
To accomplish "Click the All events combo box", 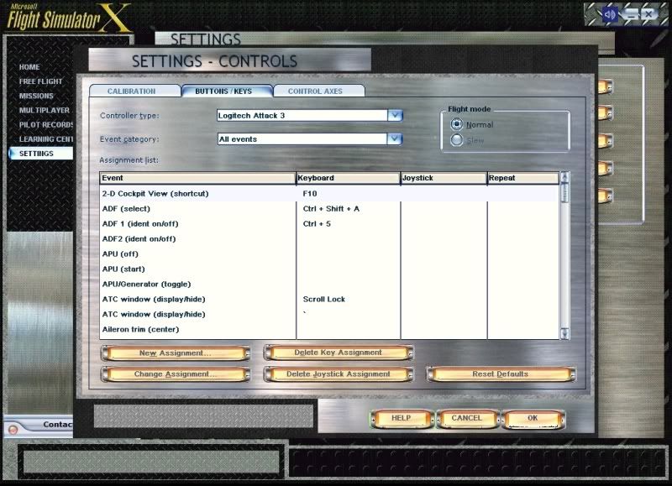I will coord(309,138).
